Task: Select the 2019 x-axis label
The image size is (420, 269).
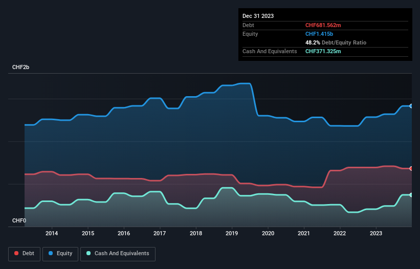Action: 232,234
